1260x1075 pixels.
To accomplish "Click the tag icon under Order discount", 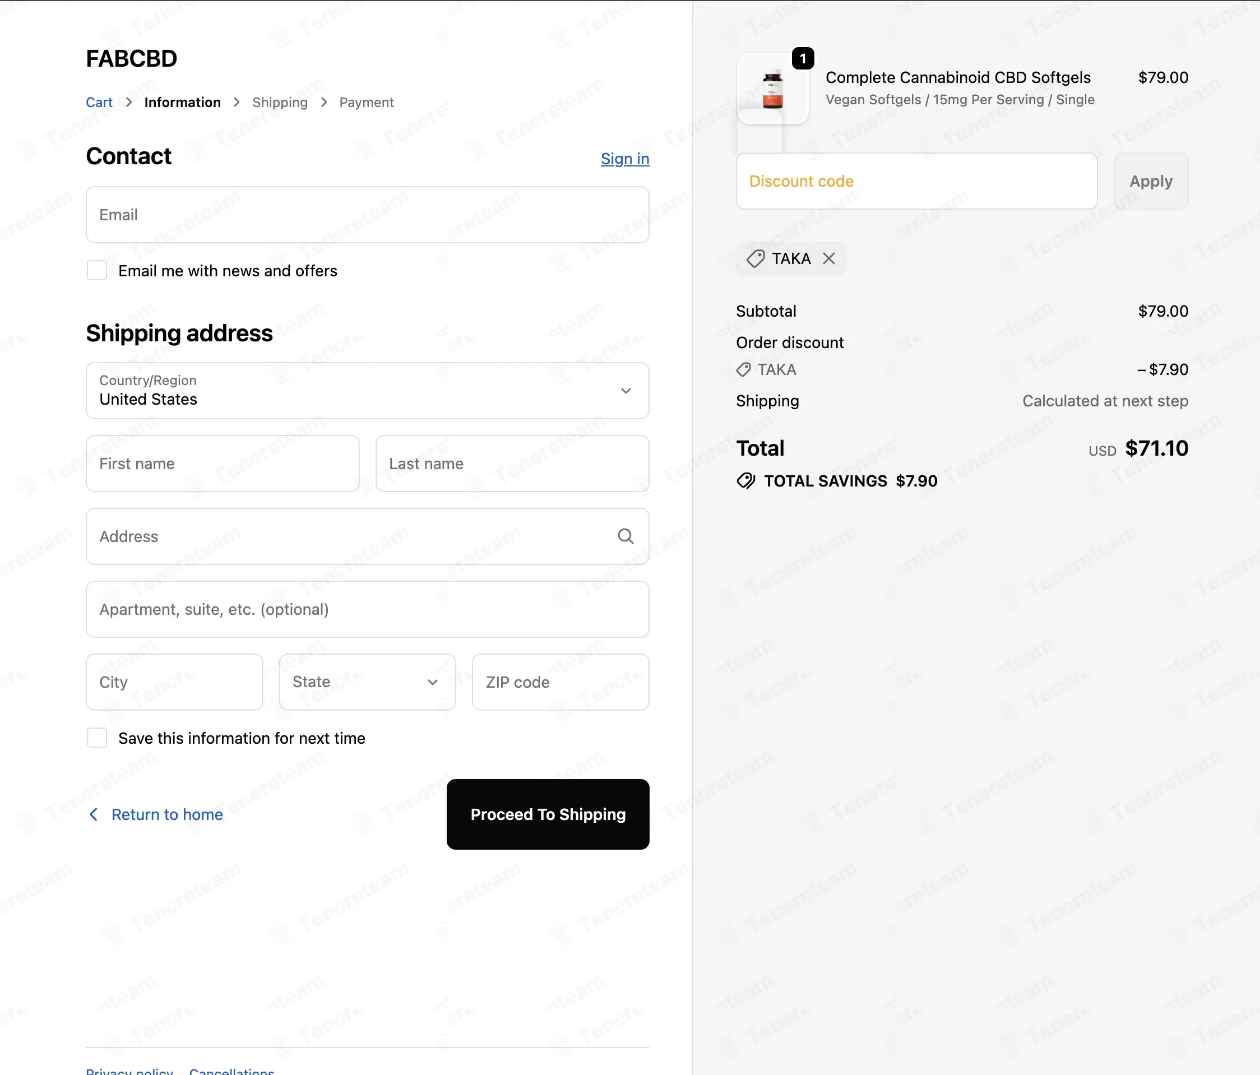I will click(x=743, y=370).
